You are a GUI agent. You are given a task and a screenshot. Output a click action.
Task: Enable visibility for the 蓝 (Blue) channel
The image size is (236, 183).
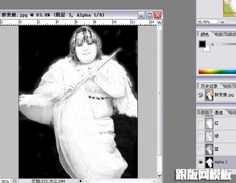click(x=201, y=149)
